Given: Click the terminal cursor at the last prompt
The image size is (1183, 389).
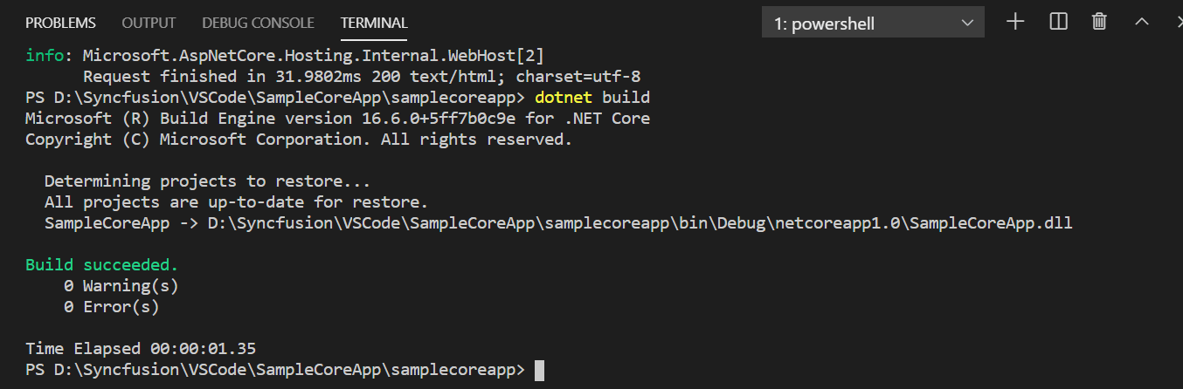Looking at the screenshot, I should (x=539, y=370).
